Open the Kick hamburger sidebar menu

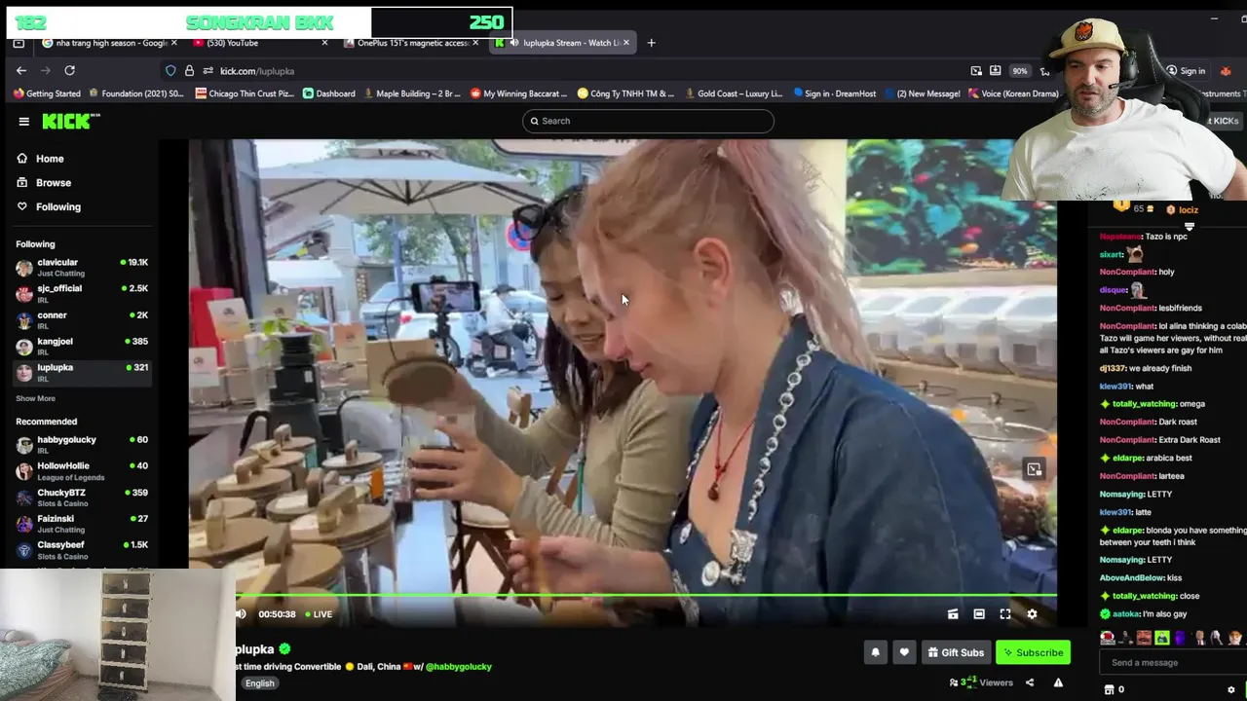tap(23, 122)
